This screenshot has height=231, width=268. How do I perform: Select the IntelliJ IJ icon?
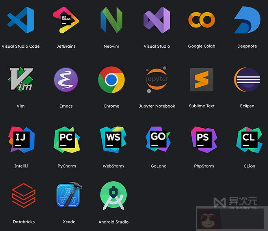tap(21, 140)
